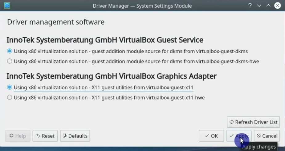Maximize the Driver Manager window
Image resolution: width=285 pixels, height=151 pixels.
[268, 6]
